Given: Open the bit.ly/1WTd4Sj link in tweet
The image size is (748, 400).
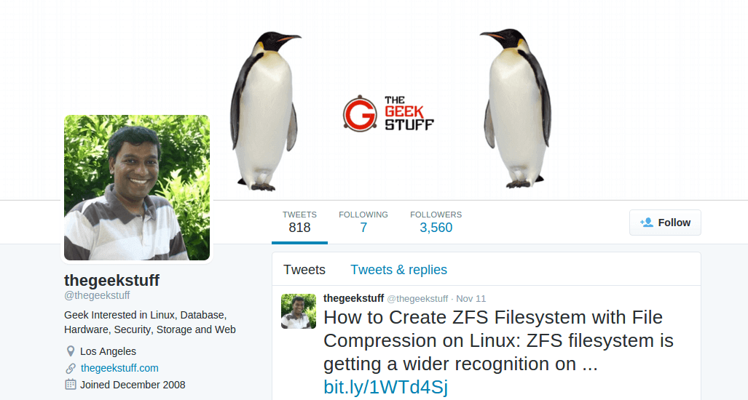Looking at the screenshot, I should [x=386, y=387].
